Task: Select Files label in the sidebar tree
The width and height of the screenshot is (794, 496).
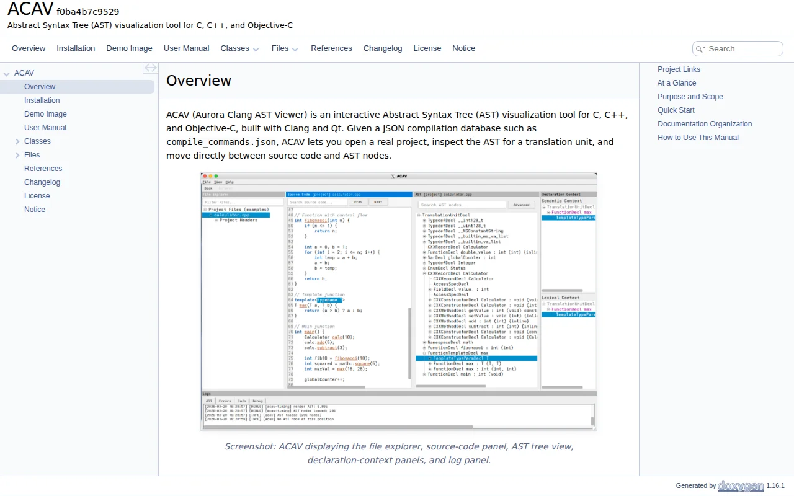Action: click(32, 155)
